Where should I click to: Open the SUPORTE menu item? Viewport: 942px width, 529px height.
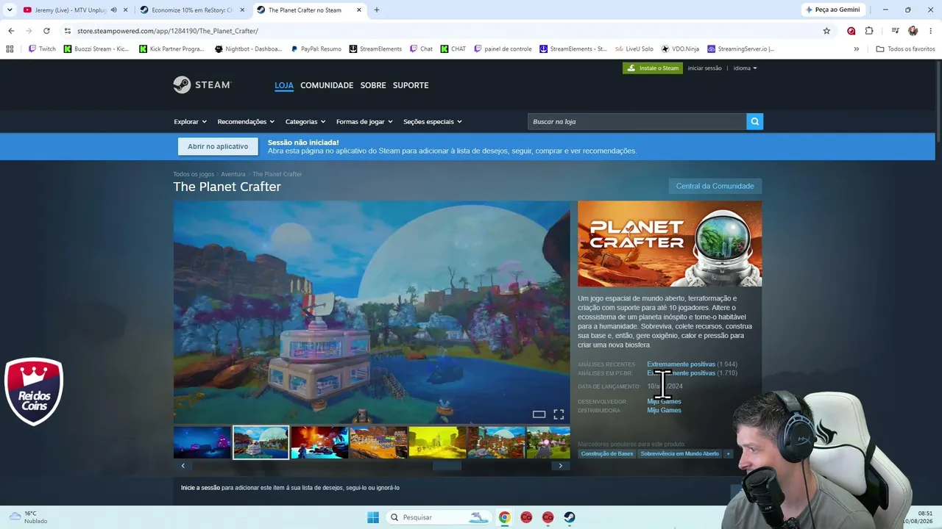[411, 85]
